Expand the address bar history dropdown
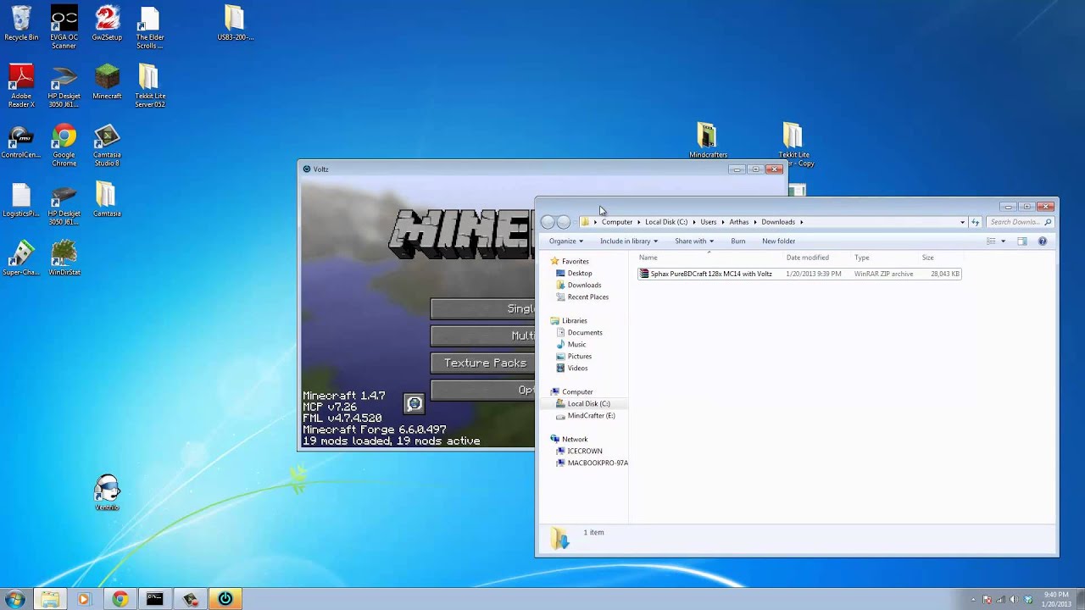Screen dimensions: 1085x610 pyautogui.click(x=962, y=222)
